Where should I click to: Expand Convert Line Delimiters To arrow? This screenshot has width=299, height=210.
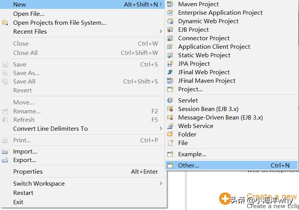tap(161, 128)
